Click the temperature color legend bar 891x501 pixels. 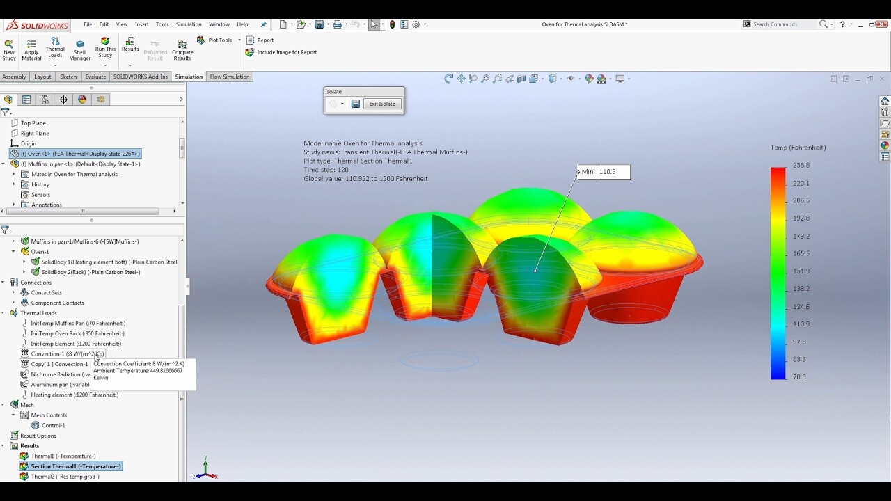[x=778, y=273]
